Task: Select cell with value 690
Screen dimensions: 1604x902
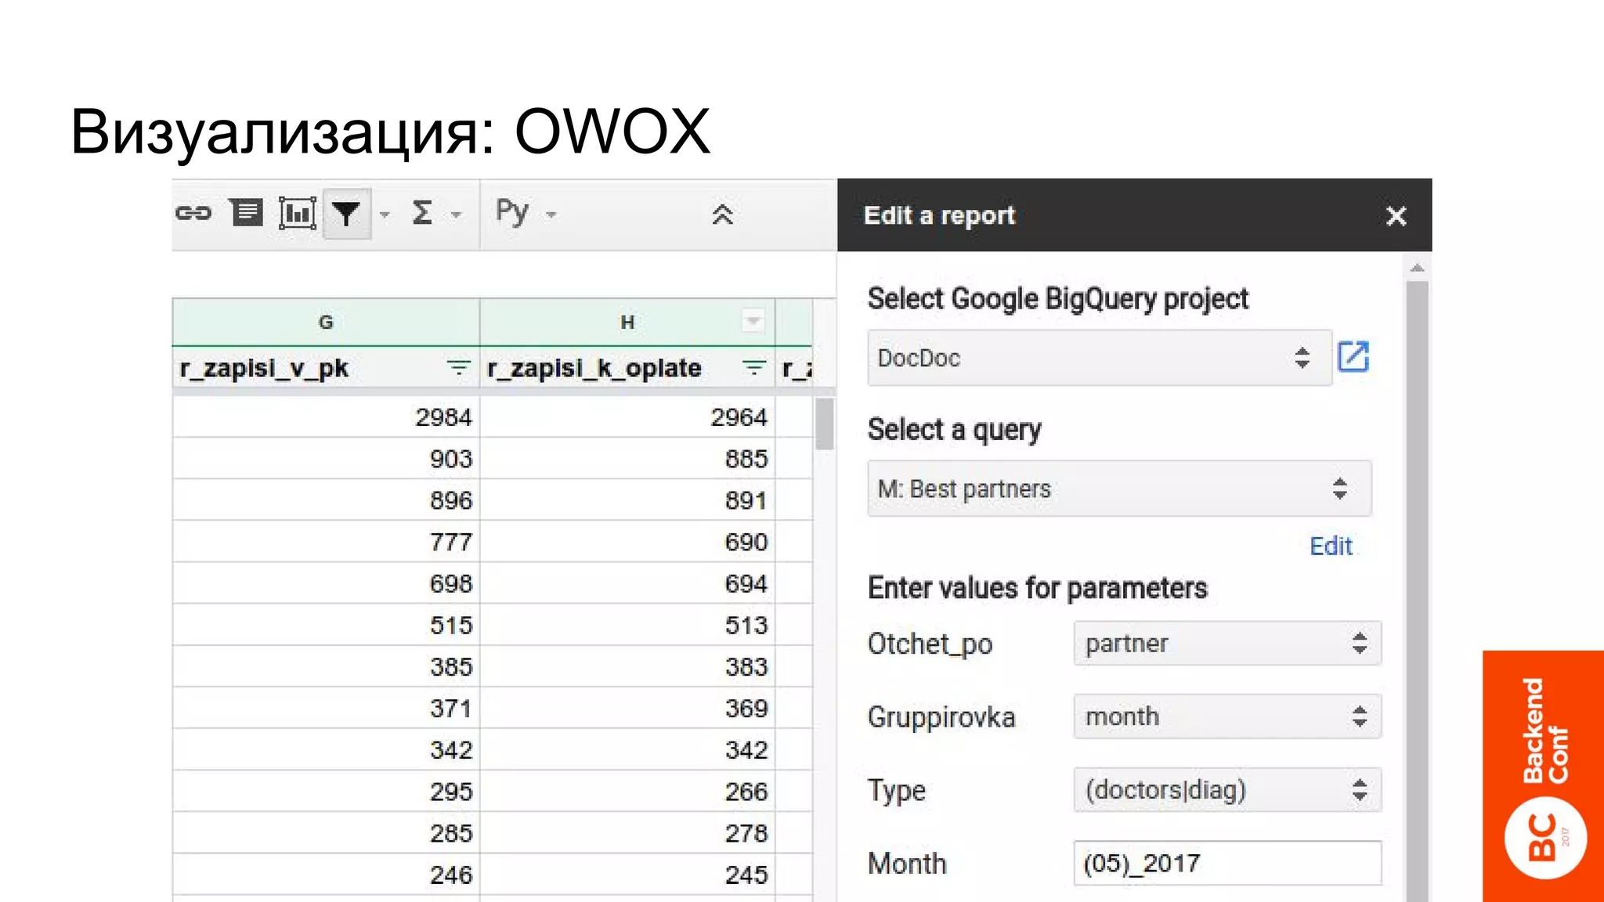Action: pyautogui.click(x=627, y=541)
